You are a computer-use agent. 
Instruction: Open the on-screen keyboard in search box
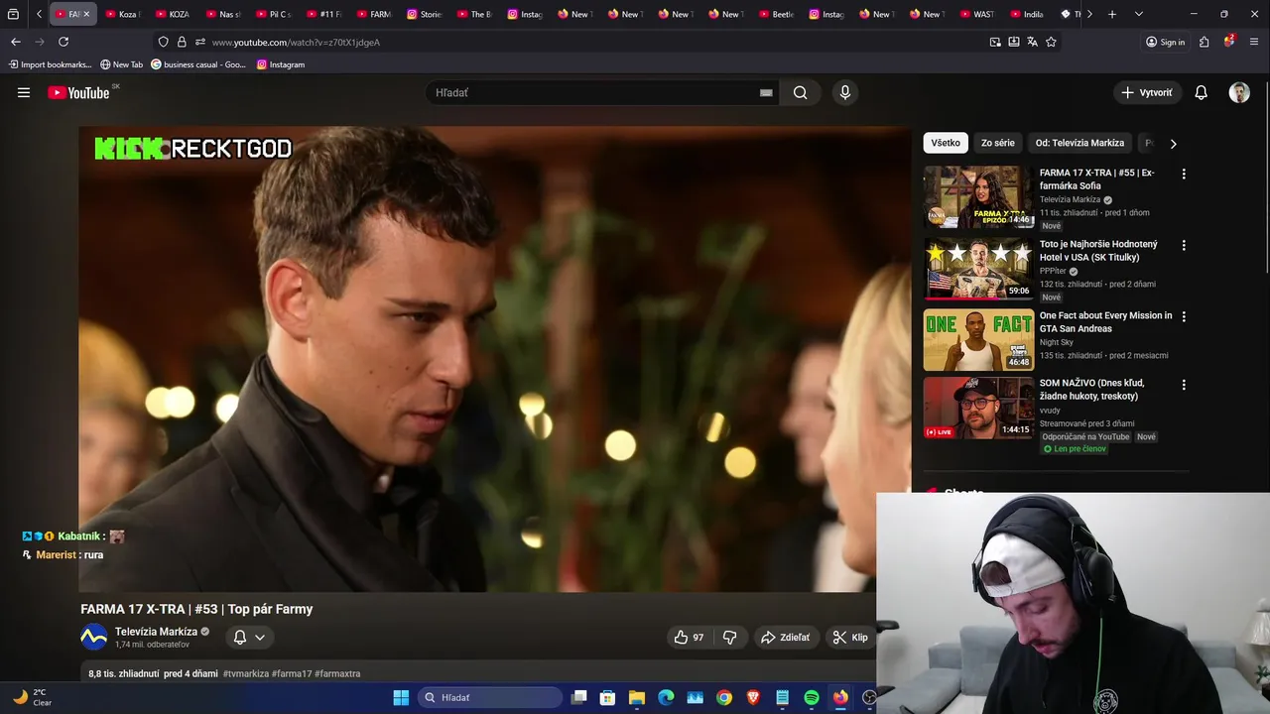pyautogui.click(x=766, y=92)
